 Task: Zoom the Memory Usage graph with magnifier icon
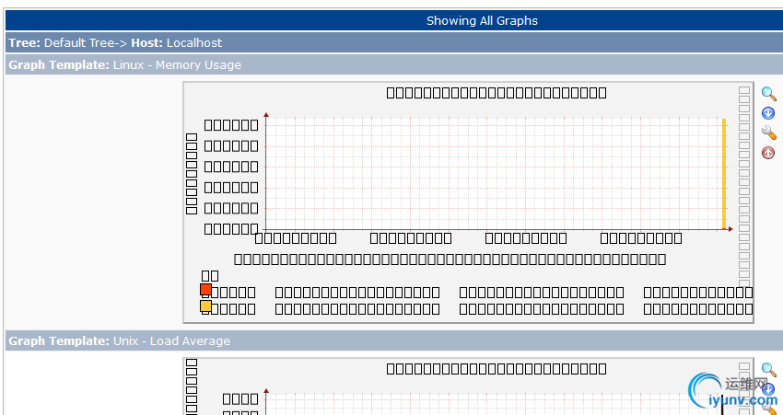coord(768,94)
